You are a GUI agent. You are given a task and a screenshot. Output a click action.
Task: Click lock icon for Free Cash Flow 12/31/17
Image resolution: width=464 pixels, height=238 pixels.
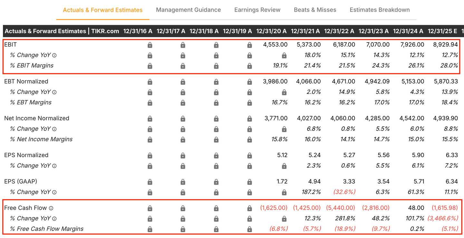tap(183, 208)
